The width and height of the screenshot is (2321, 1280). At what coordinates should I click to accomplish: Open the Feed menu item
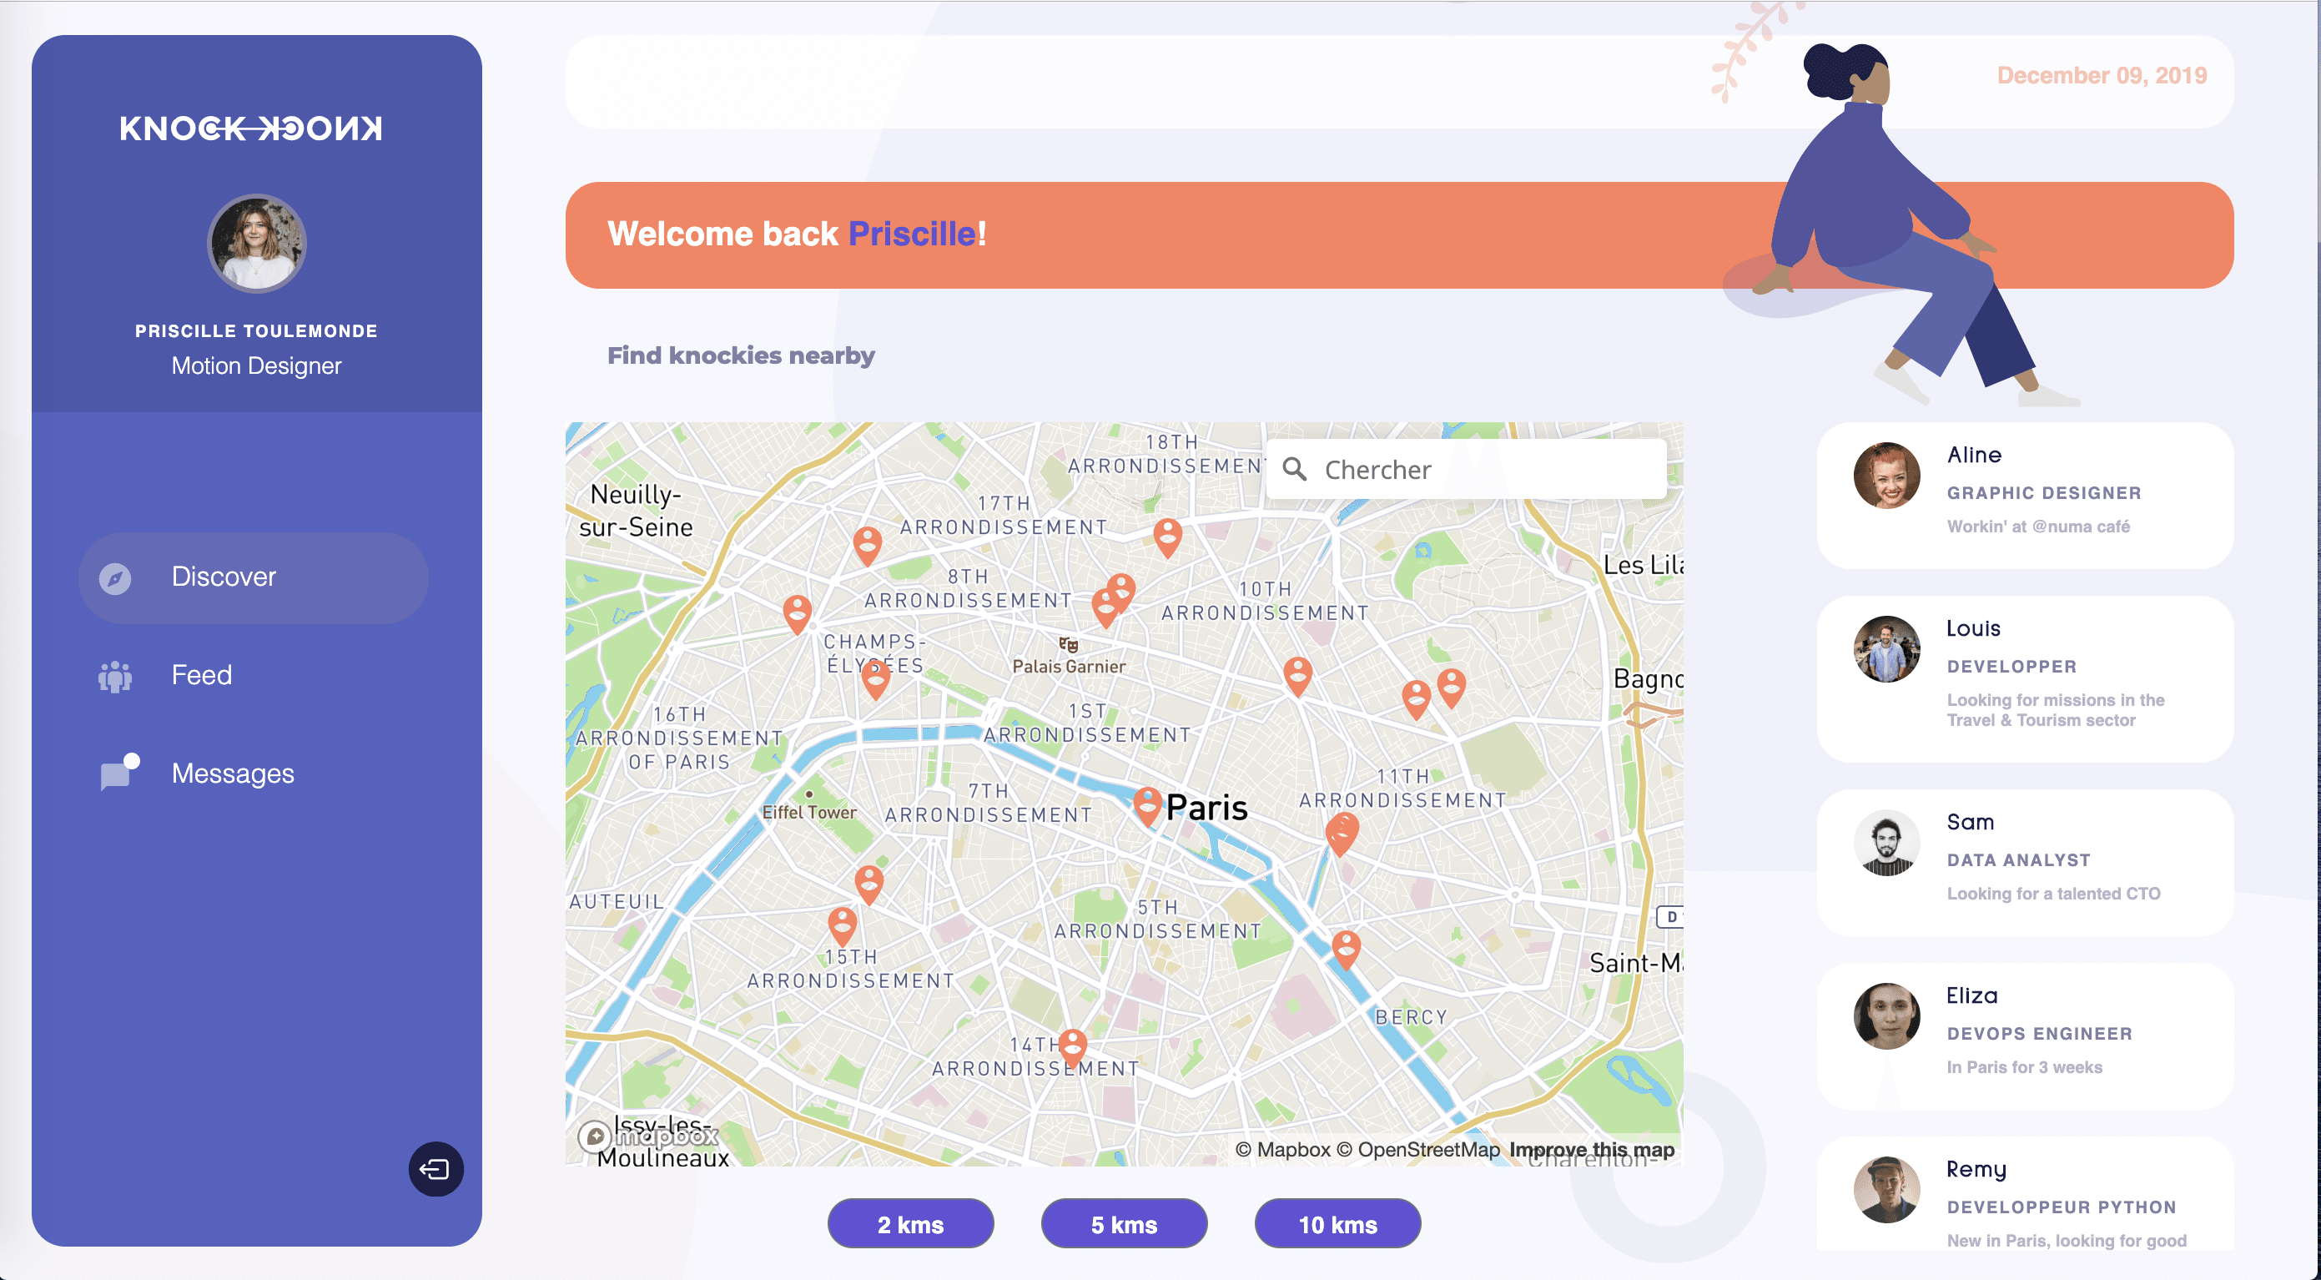tap(202, 675)
